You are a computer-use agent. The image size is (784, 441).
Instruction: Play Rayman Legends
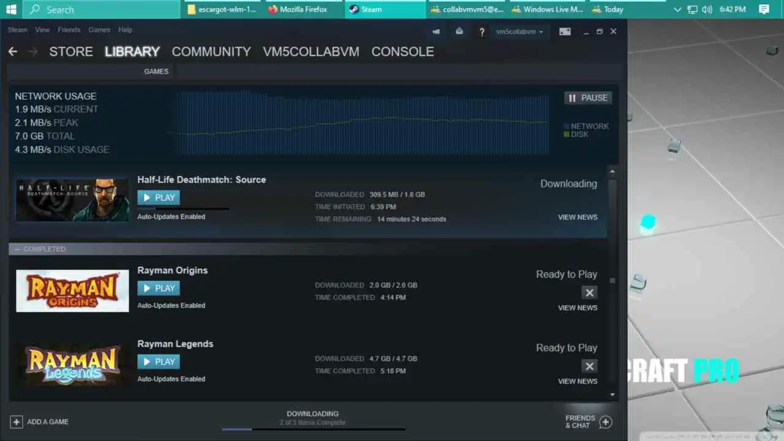[x=159, y=362]
